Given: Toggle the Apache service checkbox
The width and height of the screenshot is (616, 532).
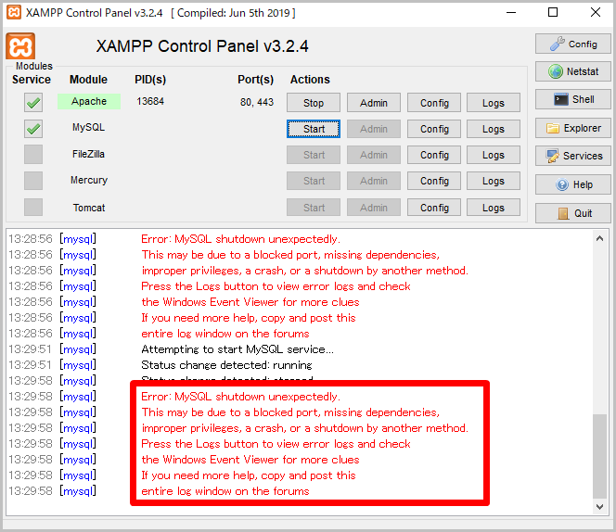Looking at the screenshot, I should tap(33, 103).
